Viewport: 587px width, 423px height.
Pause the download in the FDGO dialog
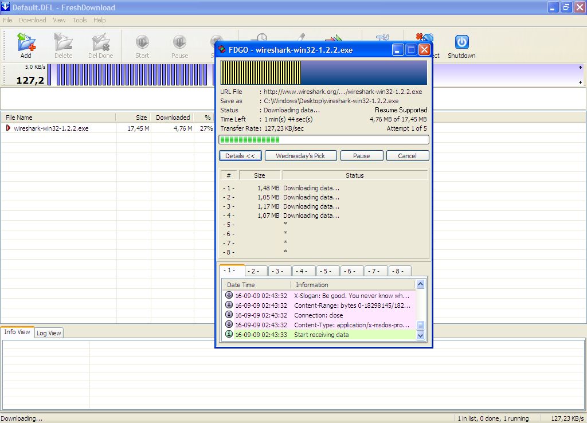click(x=362, y=156)
